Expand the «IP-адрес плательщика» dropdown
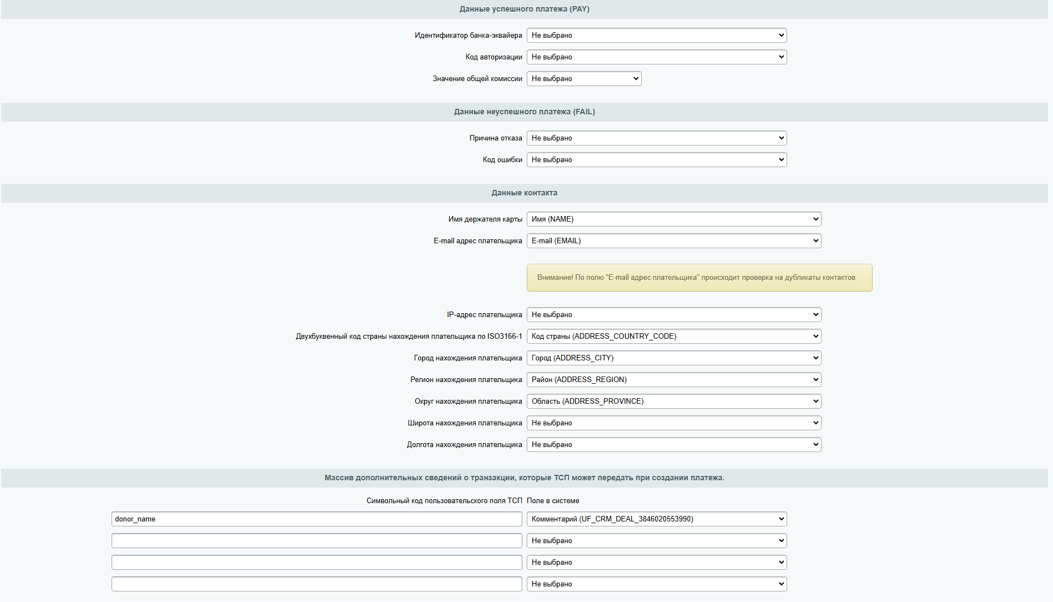 tap(673, 314)
